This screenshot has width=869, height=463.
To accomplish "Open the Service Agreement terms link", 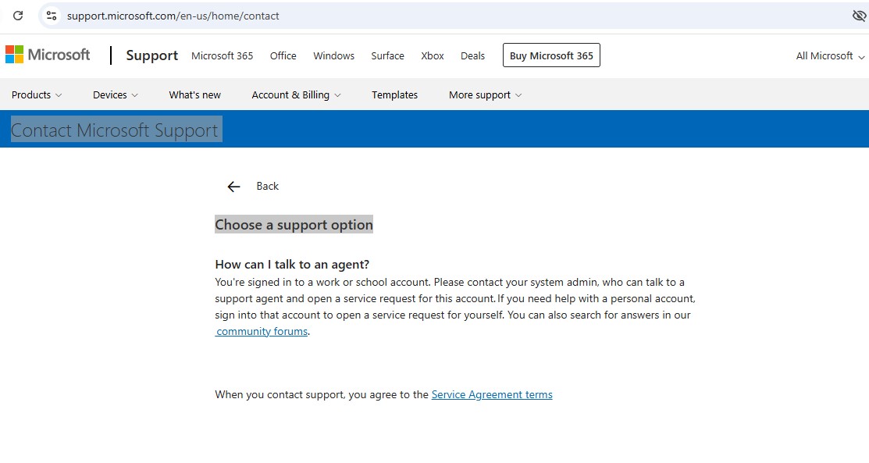I will [492, 395].
